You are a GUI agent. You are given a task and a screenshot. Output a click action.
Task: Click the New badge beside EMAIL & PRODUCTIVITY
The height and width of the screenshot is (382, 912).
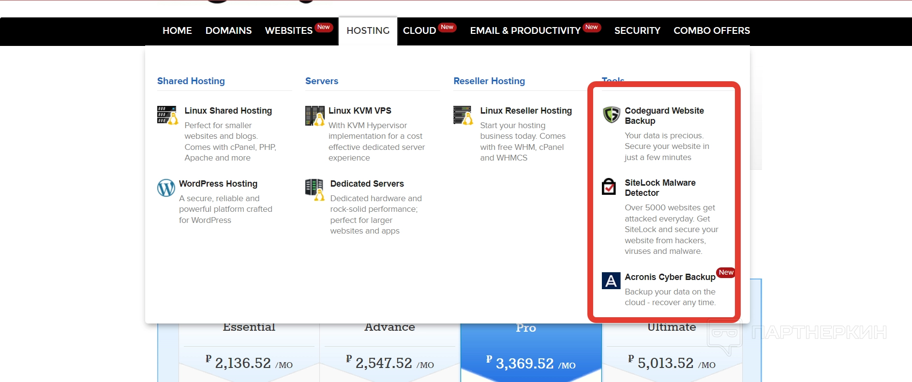pyautogui.click(x=592, y=27)
